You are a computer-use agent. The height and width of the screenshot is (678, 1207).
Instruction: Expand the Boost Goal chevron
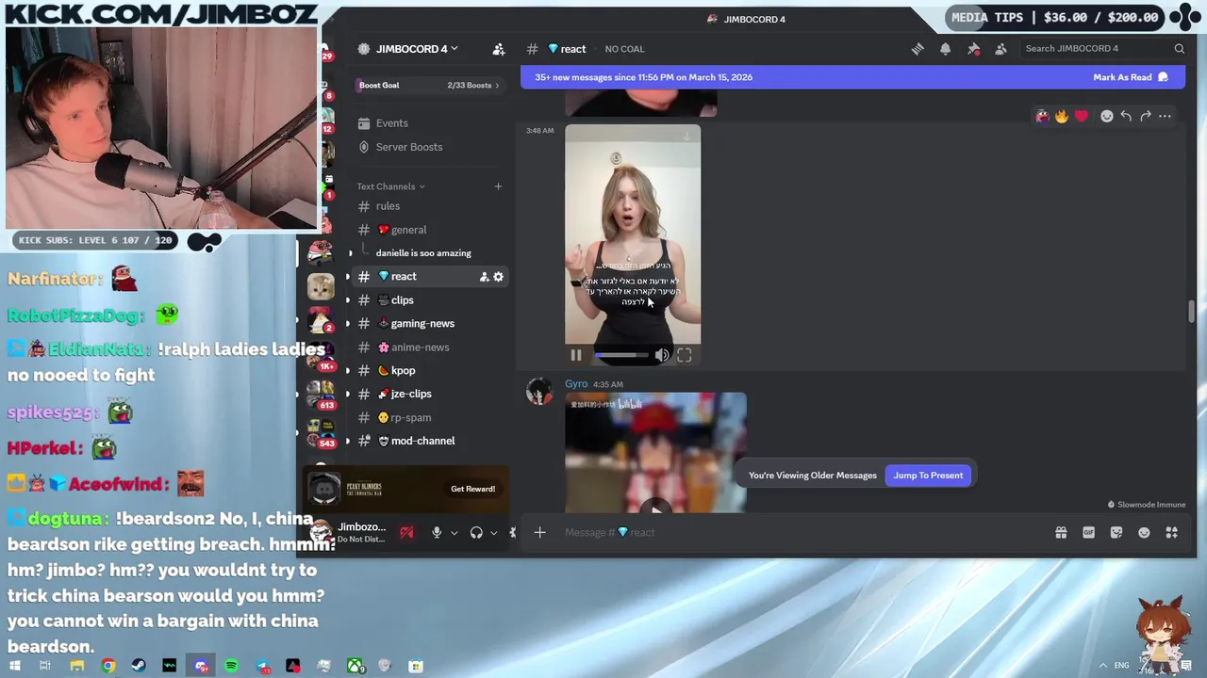tap(497, 86)
